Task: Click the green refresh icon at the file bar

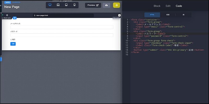Action: [x=2, y=15]
